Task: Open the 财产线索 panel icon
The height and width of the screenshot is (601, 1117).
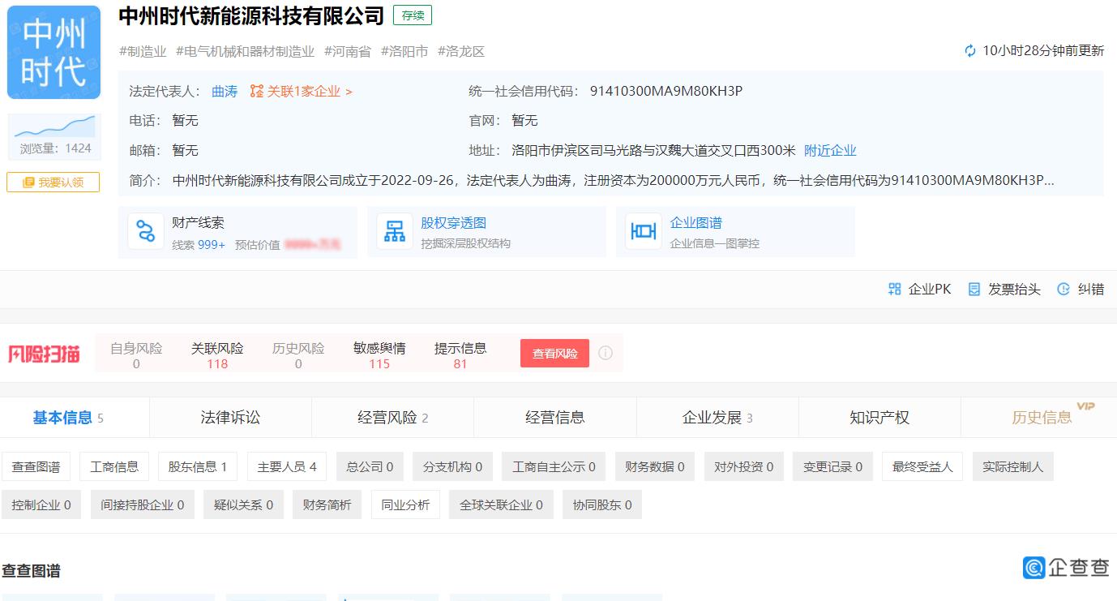Action: (147, 230)
